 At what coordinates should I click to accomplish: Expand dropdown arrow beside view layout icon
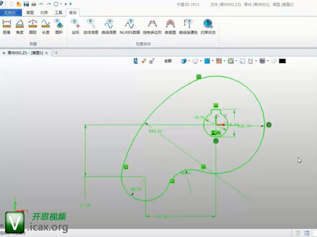212,61
